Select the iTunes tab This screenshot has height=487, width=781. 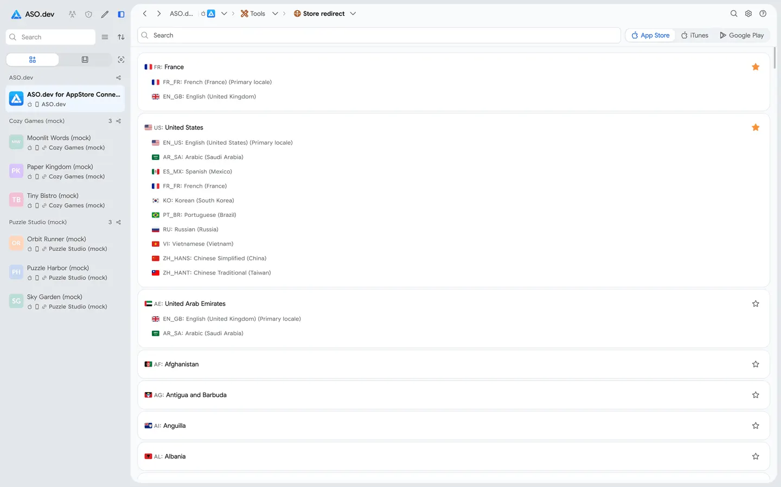pyautogui.click(x=695, y=35)
